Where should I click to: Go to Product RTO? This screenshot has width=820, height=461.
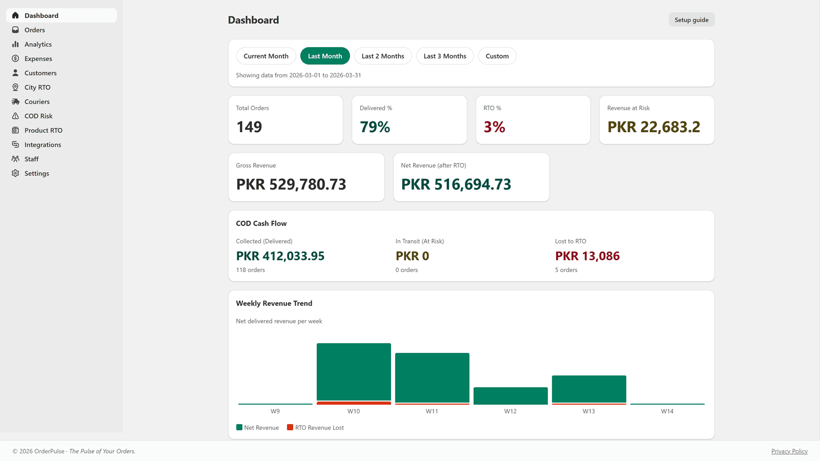pos(61,130)
